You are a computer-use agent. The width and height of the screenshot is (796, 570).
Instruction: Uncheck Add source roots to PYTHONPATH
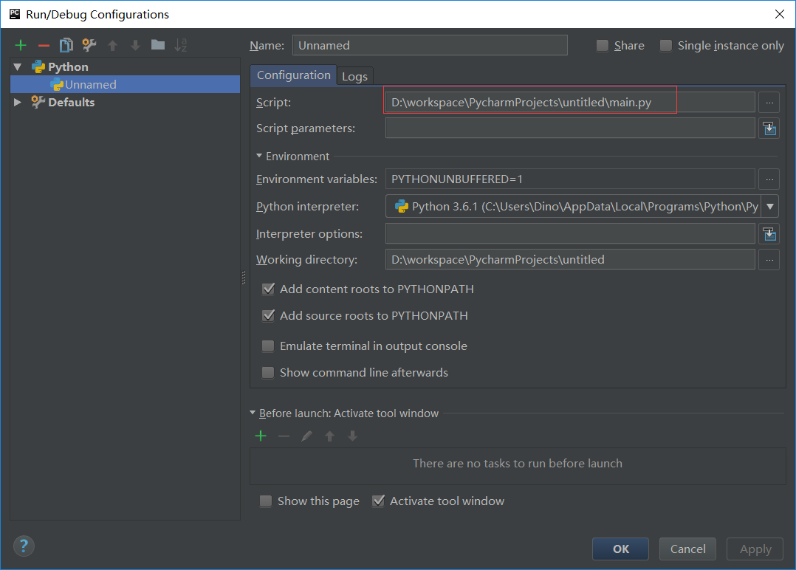click(x=268, y=316)
